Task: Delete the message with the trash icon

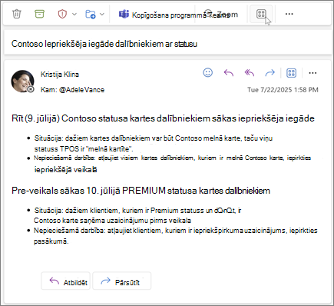Action: pyautogui.click(x=17, y=14)
